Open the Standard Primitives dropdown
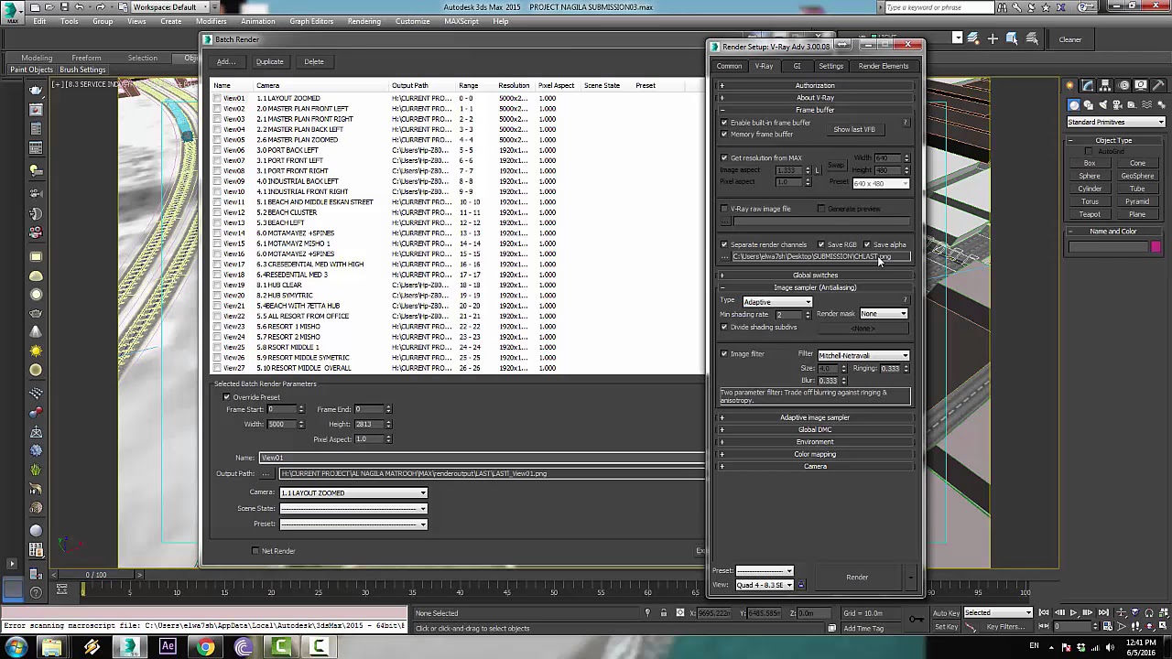The image size is (1172, 659). [x=1116, y=123]
